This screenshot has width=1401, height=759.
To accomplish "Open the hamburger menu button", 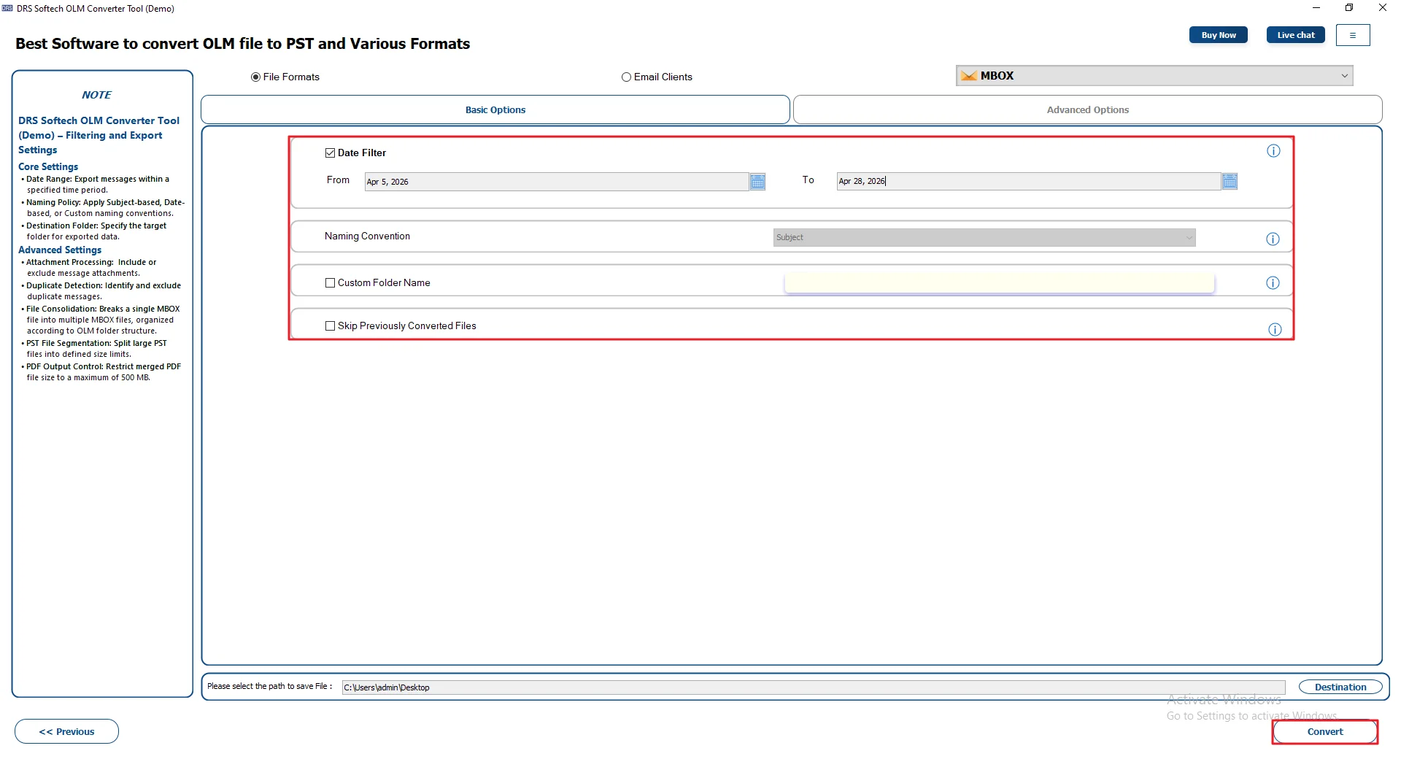I will click(x=1353, y=35).
